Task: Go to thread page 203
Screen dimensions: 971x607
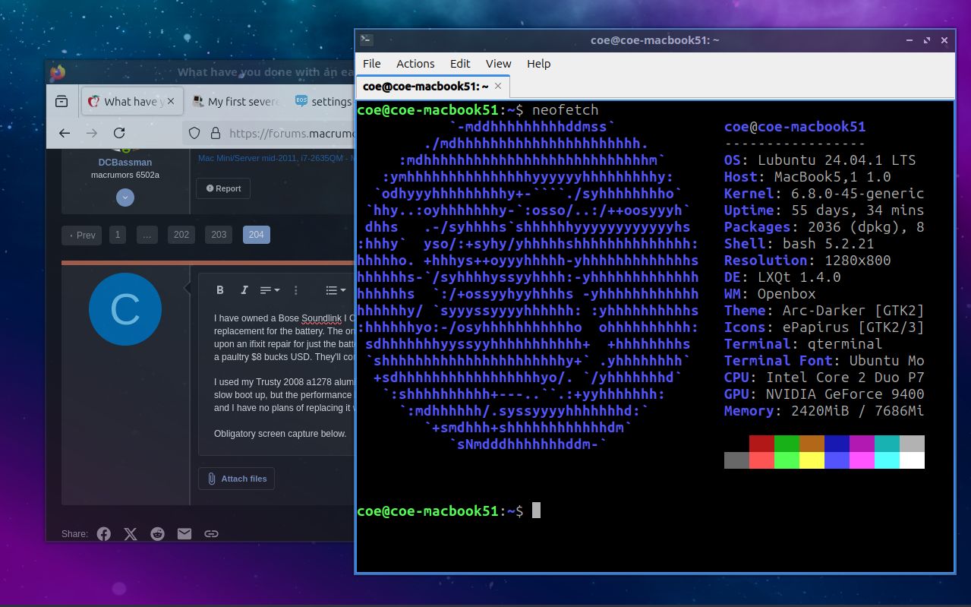Action: [219, 235]
